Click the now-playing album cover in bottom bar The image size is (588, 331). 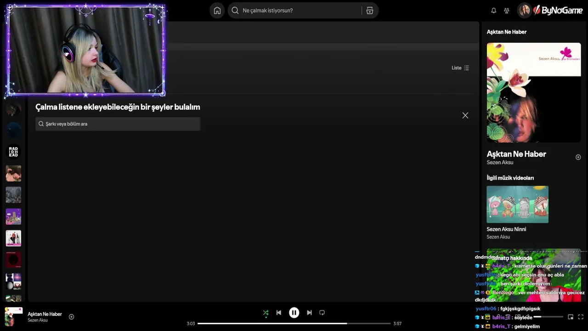pos(14,317)
